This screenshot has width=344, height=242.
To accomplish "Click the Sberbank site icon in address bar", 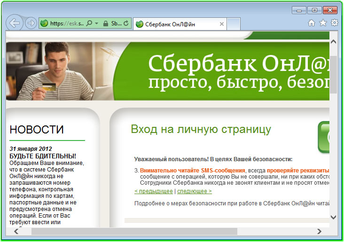I will [44, 23].
